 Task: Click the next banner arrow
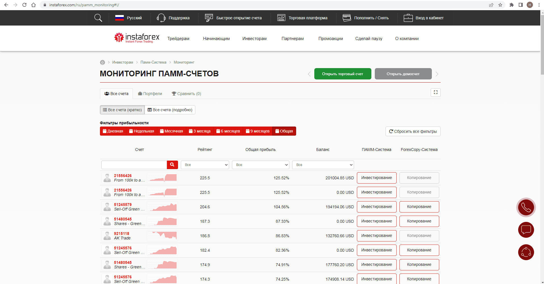point(437,74)
